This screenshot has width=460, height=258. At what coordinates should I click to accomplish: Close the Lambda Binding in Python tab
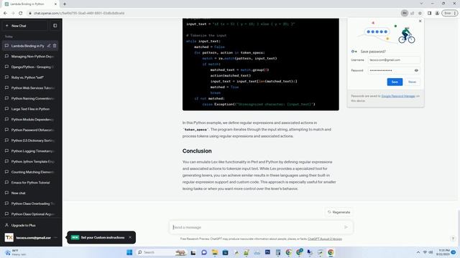55,4
